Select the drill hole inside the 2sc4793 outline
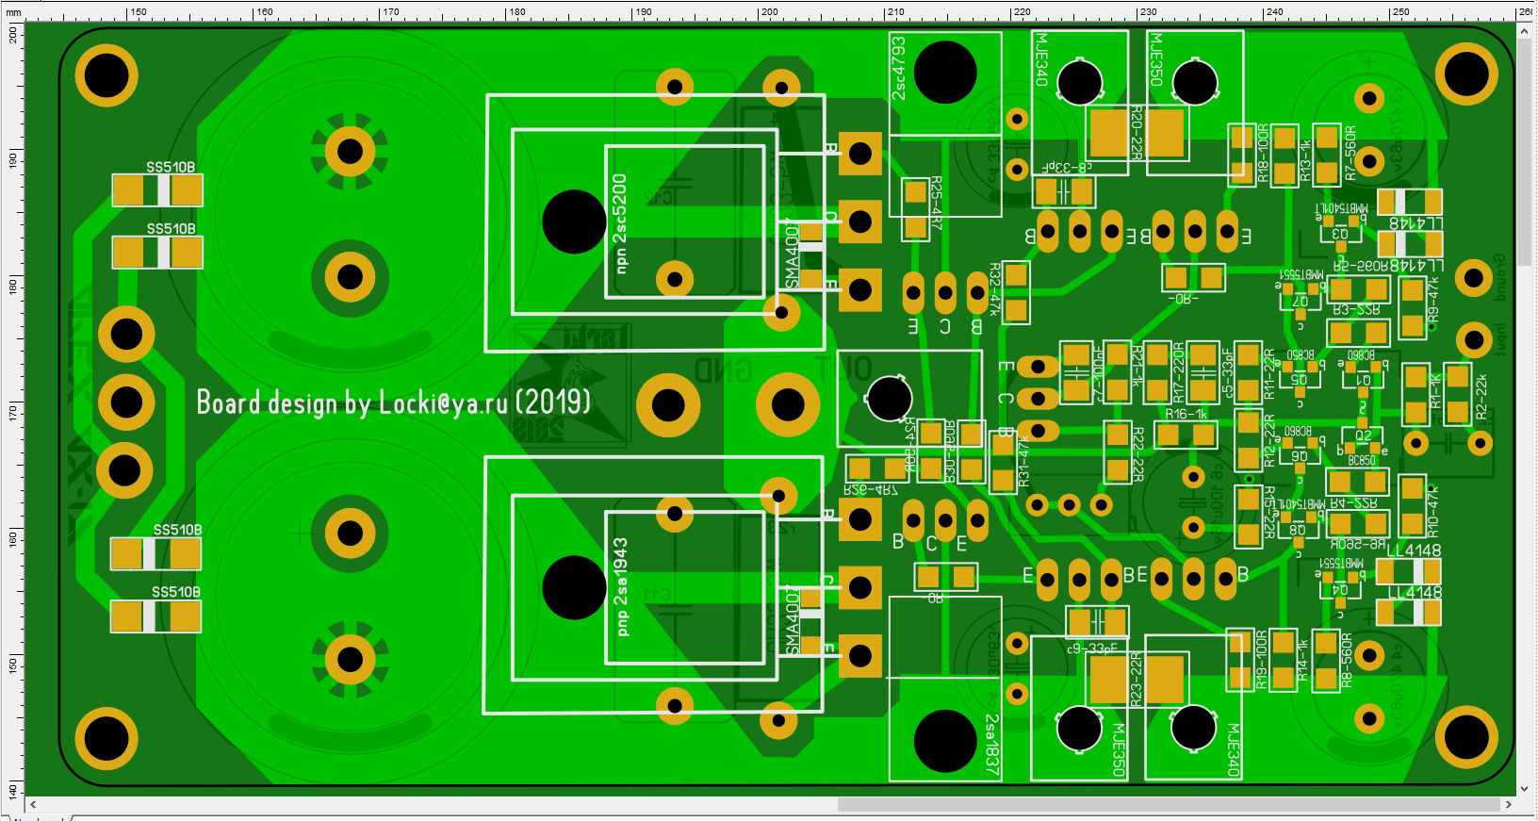Viewport: 1538px width, 821px height. tap(945, 73)
